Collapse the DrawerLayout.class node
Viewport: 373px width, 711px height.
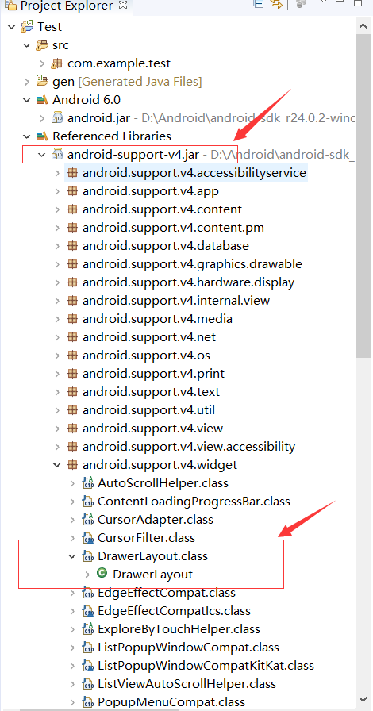71,556
